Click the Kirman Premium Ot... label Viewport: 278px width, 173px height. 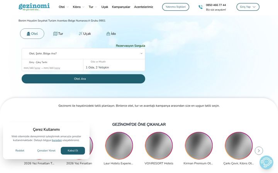click(198, 163)
